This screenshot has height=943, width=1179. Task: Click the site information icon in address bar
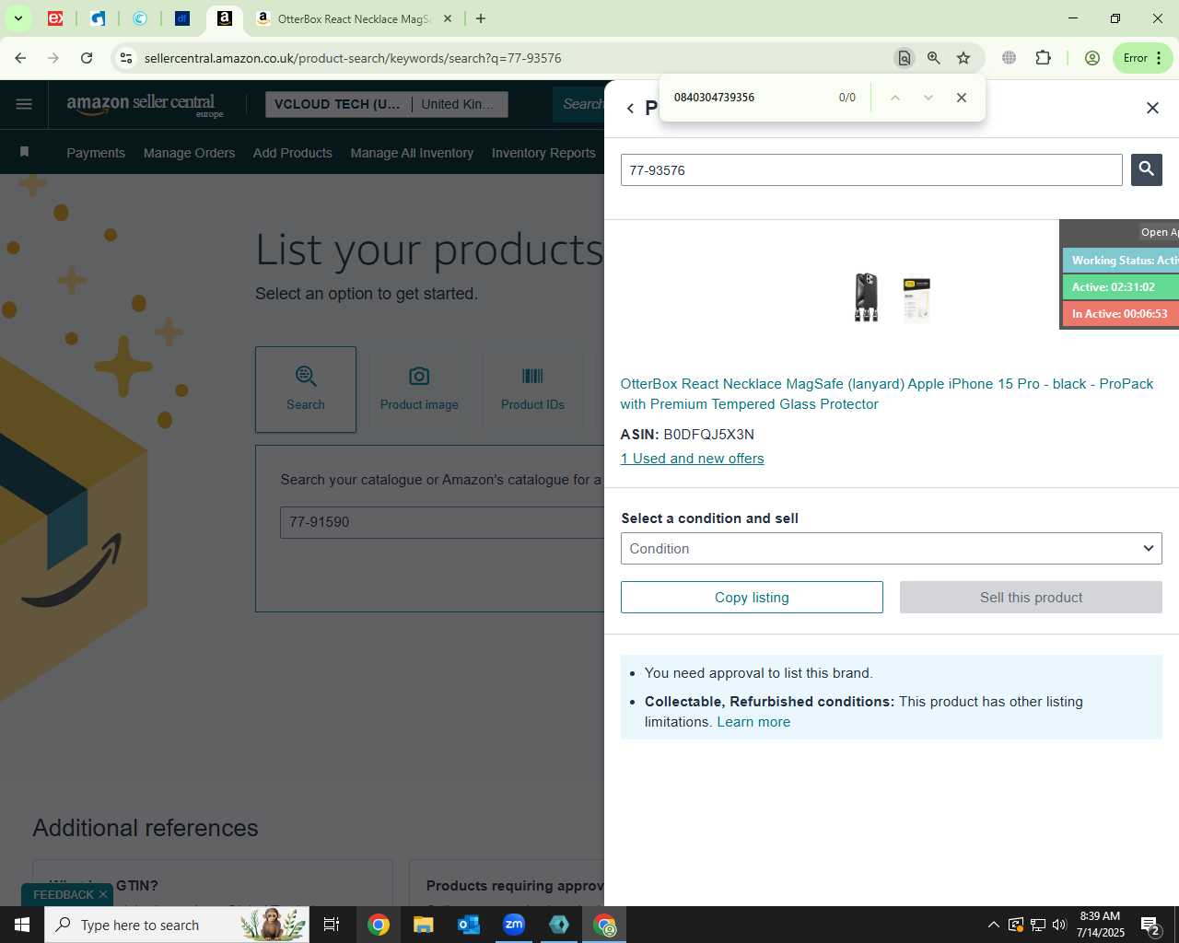pyautogui.click(x=126, y=58)
